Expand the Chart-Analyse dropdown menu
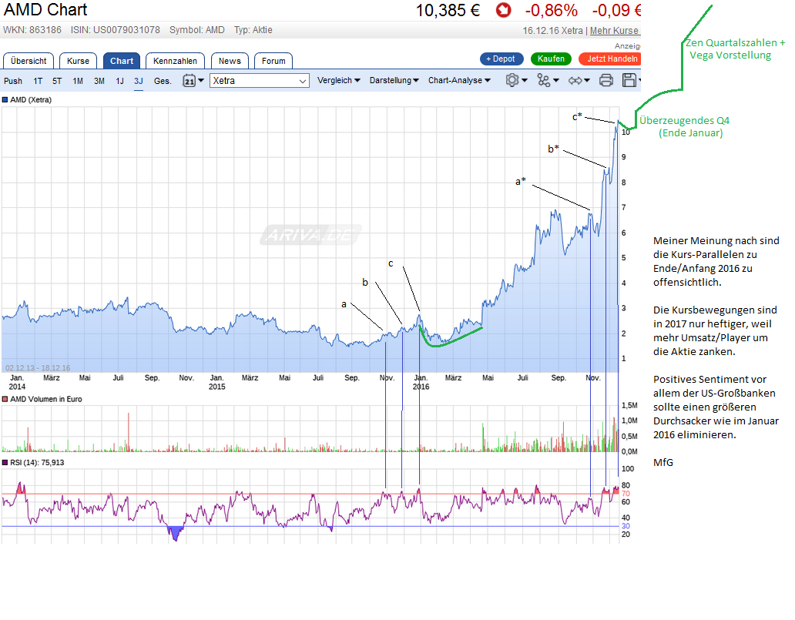 (459, 80)
